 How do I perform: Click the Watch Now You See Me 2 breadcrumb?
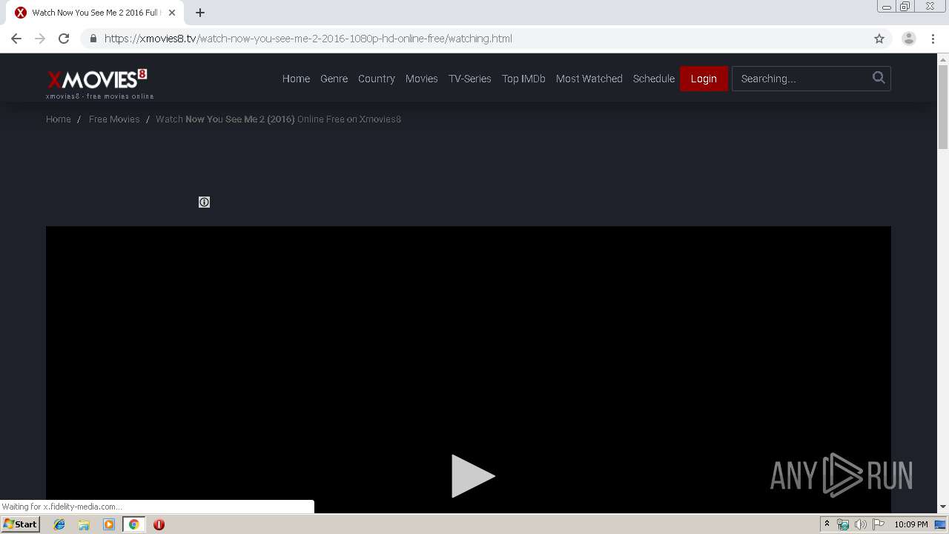(278, 119)
